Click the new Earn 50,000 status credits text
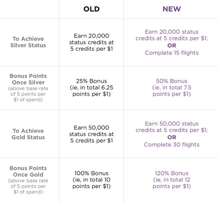222x204 pixels. point(172,127)
